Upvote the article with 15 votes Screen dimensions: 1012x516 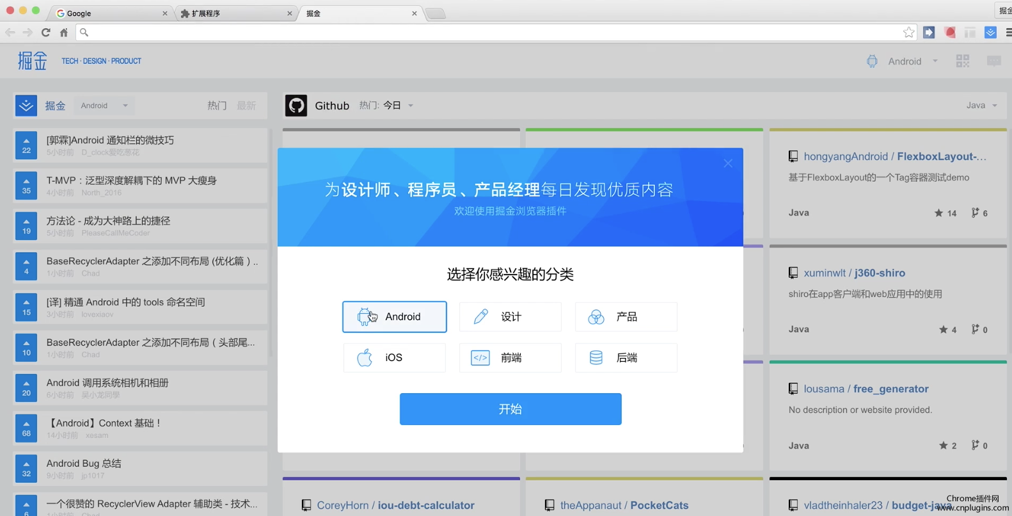point(26,307)
